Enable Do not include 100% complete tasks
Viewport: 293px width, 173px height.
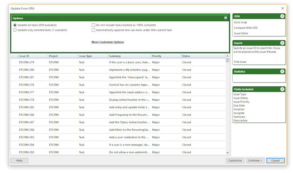tap(93, 25)
